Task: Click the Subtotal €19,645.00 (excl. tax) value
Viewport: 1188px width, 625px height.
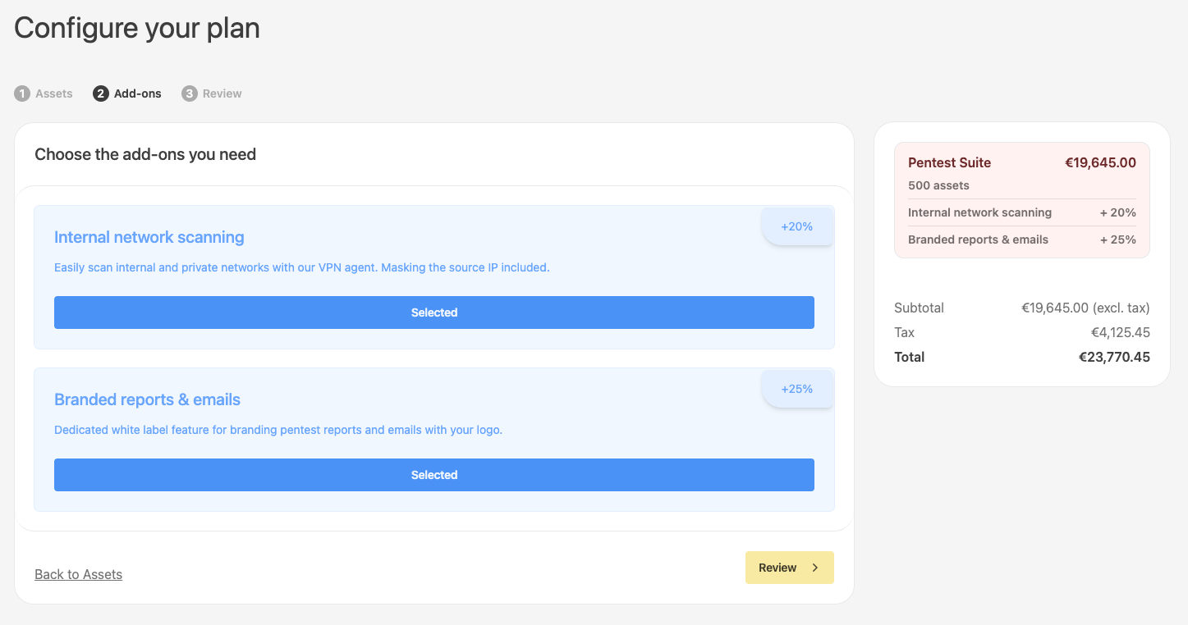Action: (1085, 308)
